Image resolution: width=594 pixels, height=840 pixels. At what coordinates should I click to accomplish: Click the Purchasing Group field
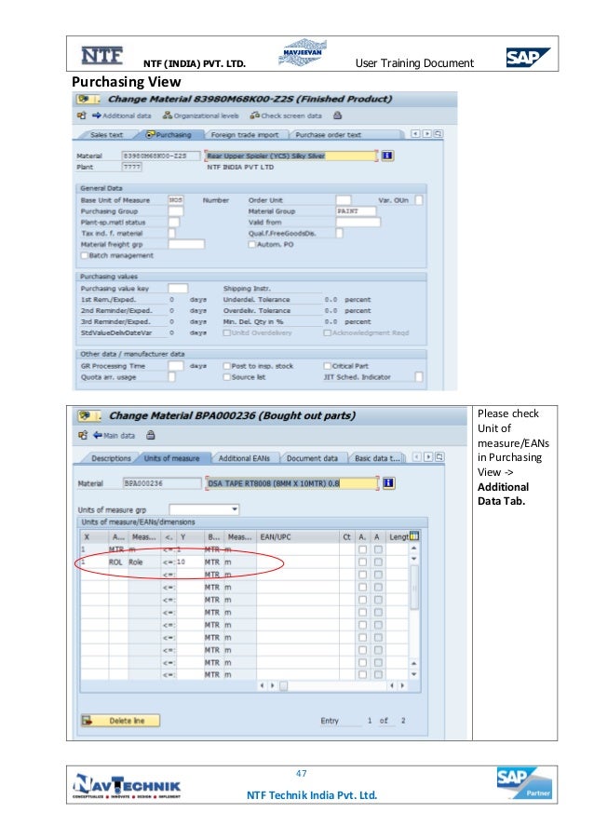(x=176, y=211)
